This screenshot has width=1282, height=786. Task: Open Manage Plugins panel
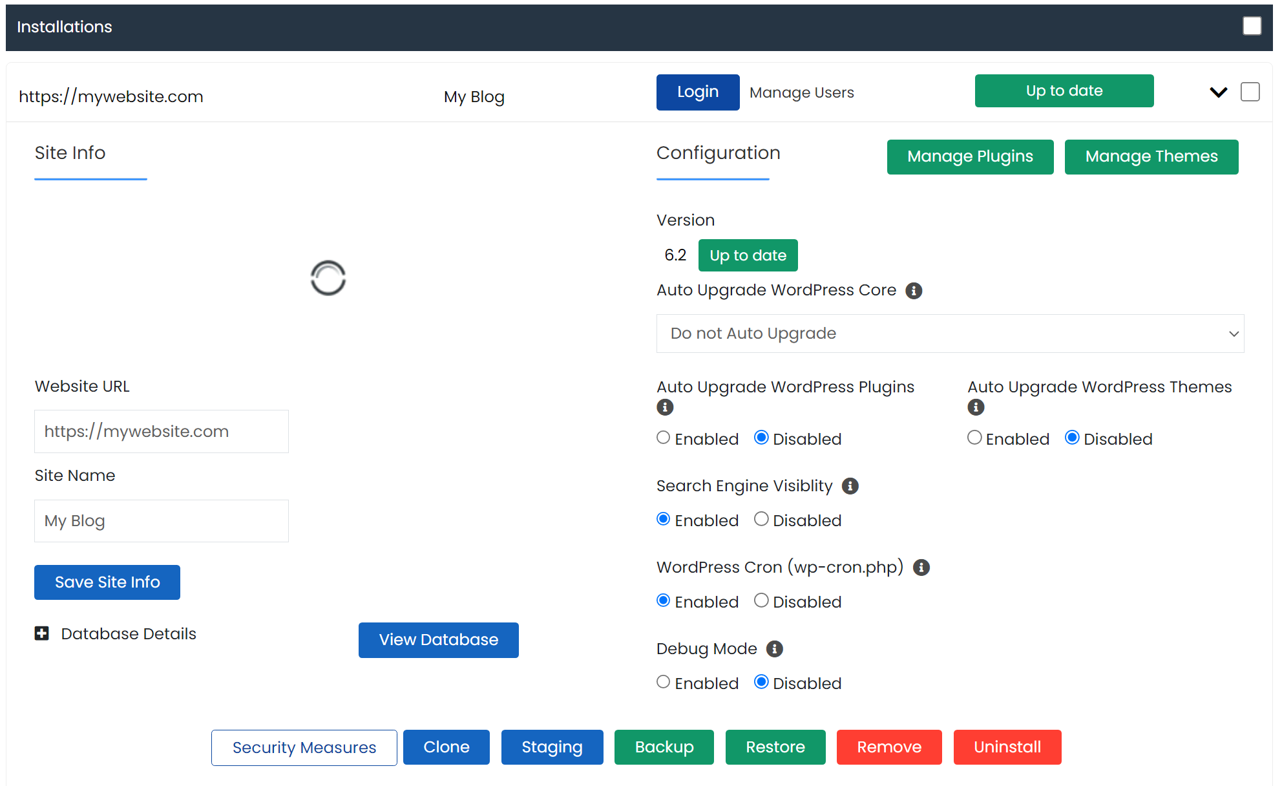(x=969, y=156)
